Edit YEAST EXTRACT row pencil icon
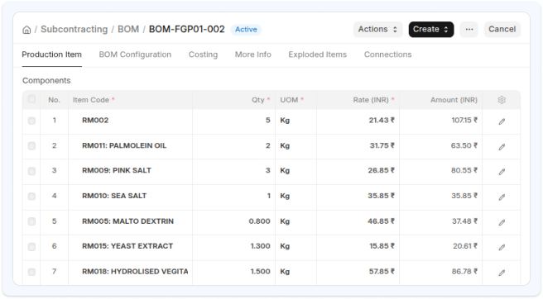Image resolution: width=543 pixels, height=299 pixels. coord(502,247)
